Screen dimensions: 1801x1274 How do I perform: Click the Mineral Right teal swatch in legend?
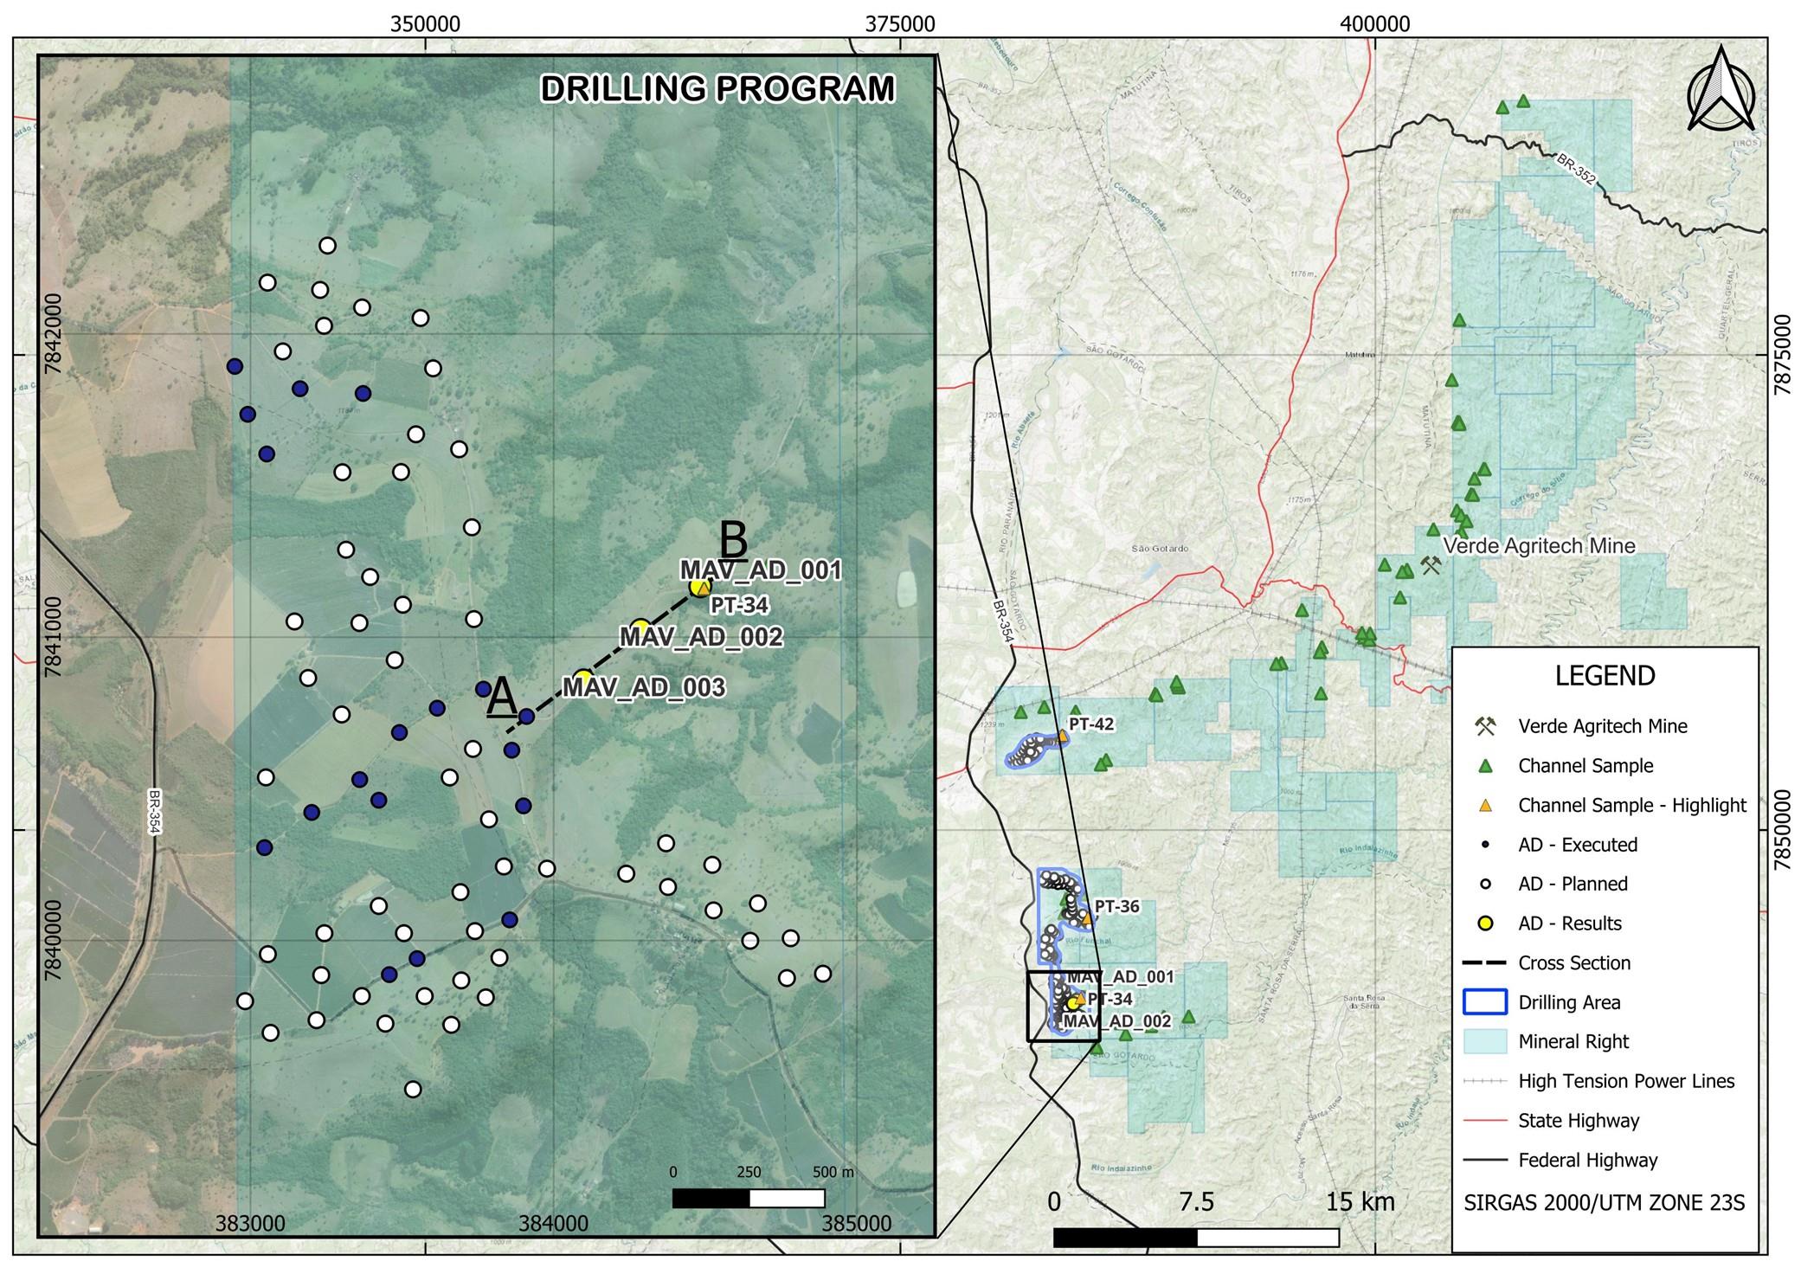[x=1485, y=1041]
